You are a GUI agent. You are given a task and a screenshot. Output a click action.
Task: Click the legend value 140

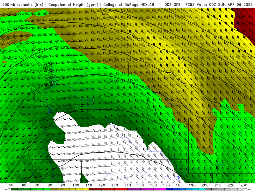[x=127, y=185]
